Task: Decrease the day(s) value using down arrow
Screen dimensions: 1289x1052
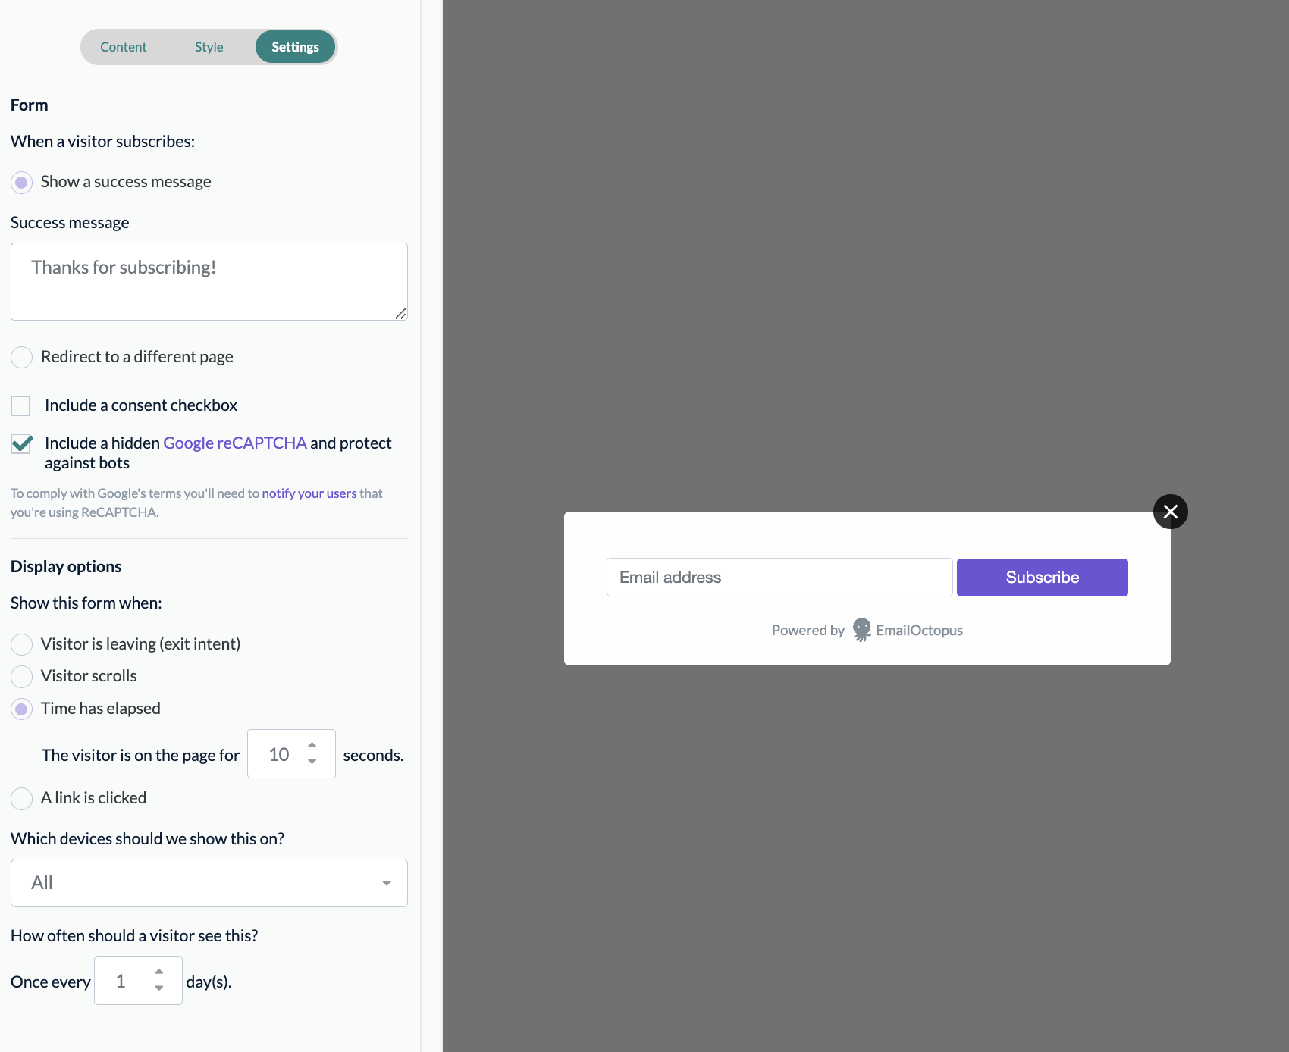Action: coord(158,988)
